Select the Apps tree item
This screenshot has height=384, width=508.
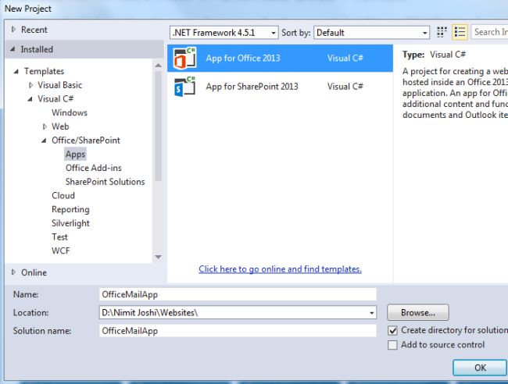coord(75,155)
